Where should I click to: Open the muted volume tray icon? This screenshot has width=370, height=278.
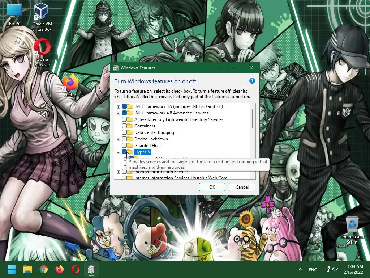pyautogui.click(x=335, y=269)
